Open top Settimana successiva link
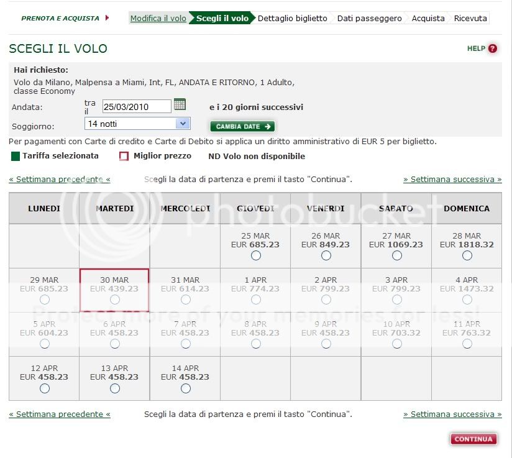 452,180
